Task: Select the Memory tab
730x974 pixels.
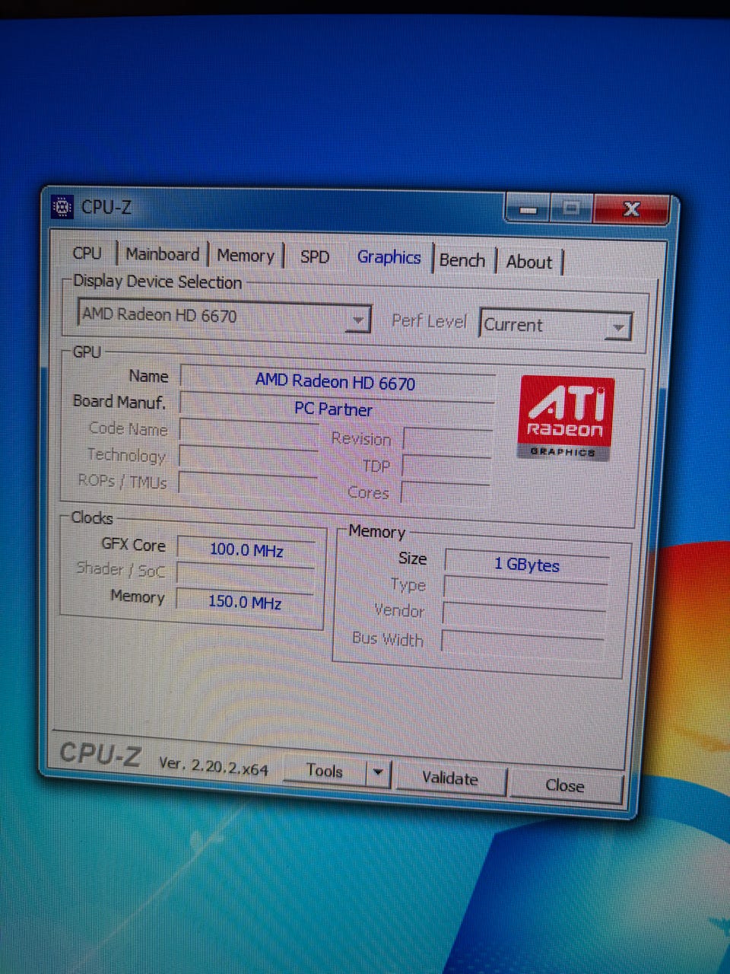Action: [x=246, y=256]
